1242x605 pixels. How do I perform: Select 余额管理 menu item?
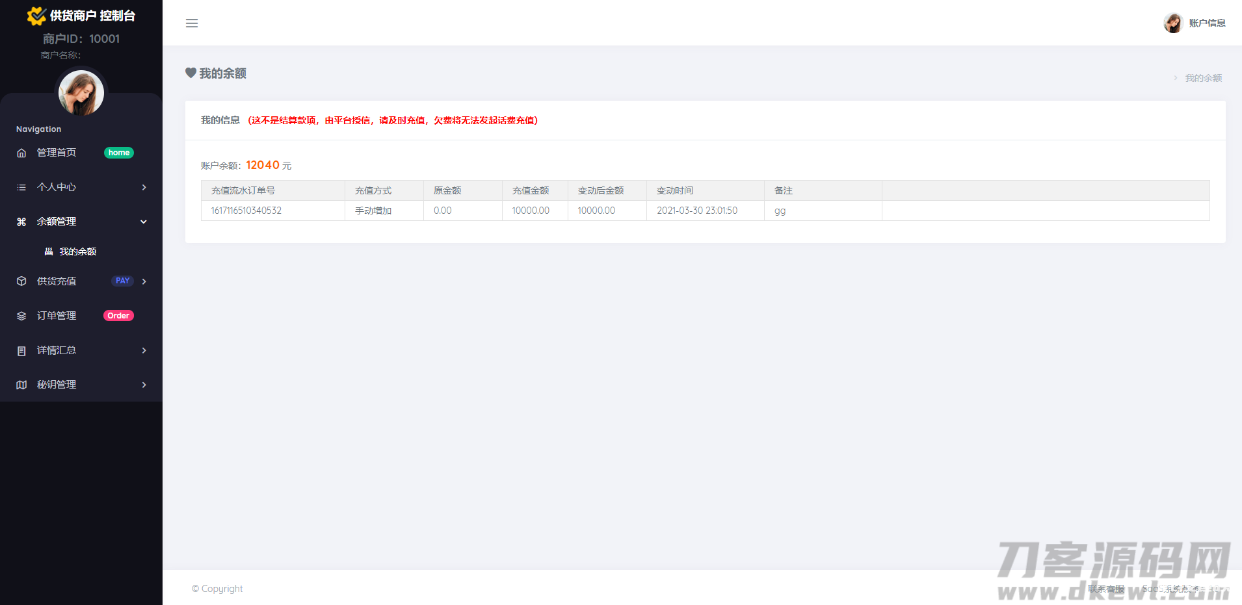pyautogui.click(x=57, y=222)
